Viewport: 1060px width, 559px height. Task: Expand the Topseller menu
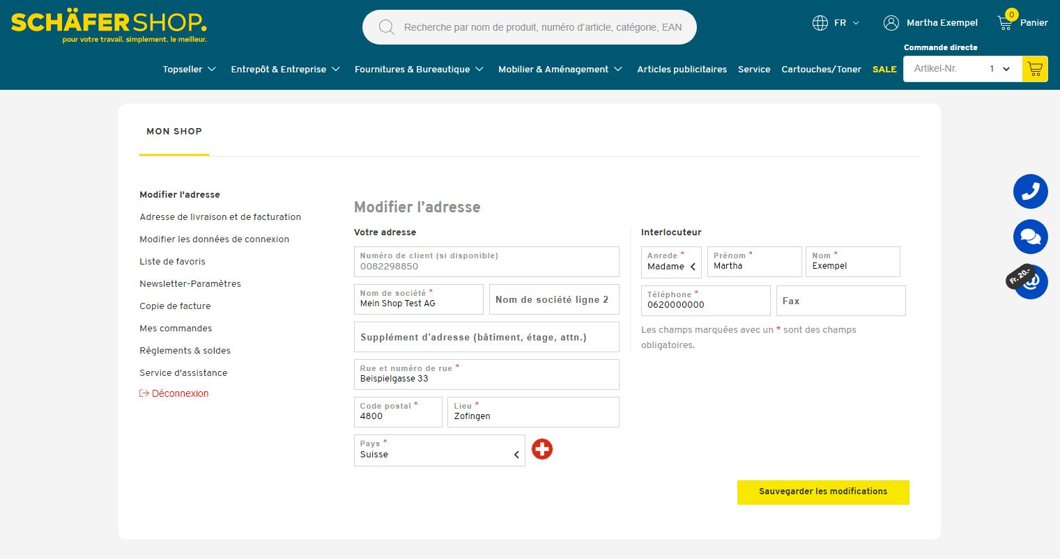(189, 69)
